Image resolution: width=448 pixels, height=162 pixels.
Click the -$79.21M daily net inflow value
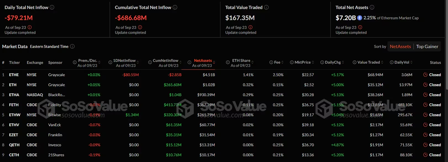tap(19, 18)
